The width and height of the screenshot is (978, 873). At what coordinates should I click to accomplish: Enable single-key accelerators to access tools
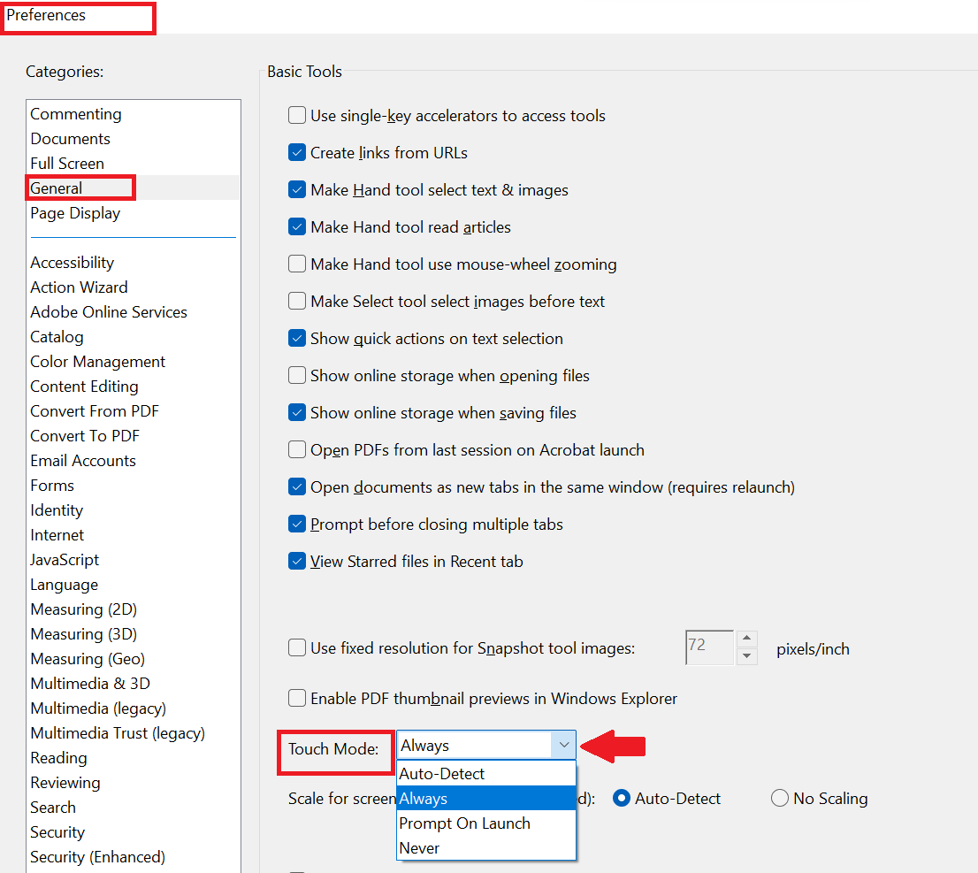[x=297, y=115]
